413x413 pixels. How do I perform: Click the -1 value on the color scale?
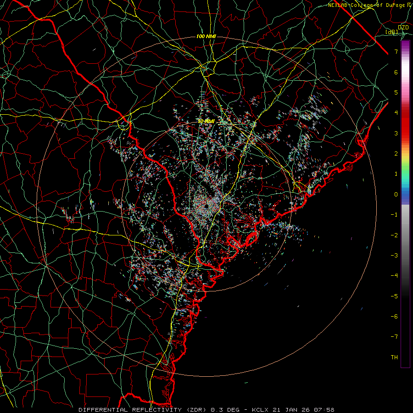(394, 215)
